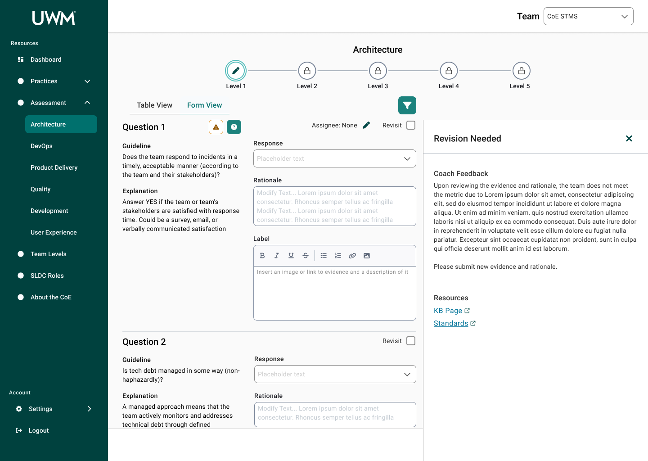Open the Team CoE STMS dropdown
This screenshot has height=461, width=648.
588,16
